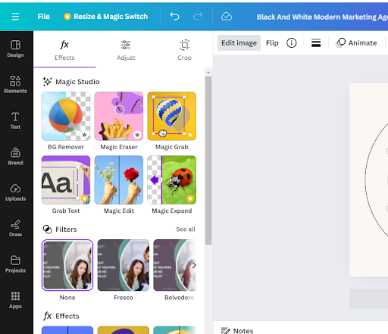Show image info icon

pos(291,43)
